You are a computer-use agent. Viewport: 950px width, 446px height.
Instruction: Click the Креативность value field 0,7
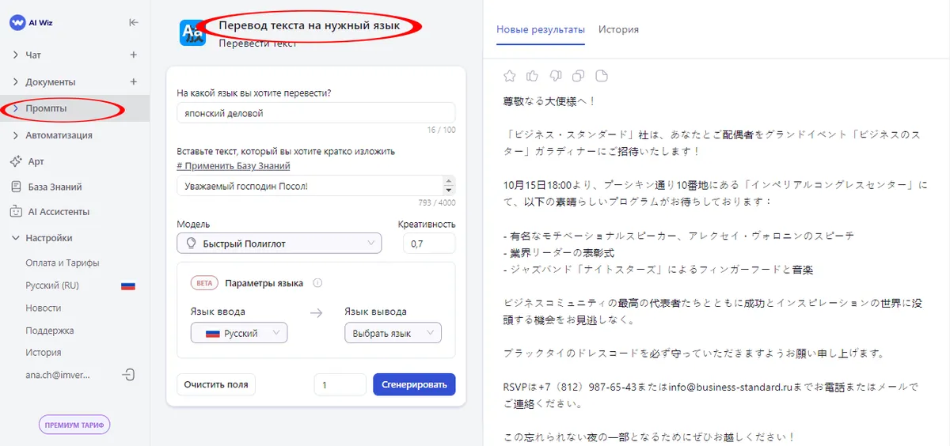(x=429, y=244)
